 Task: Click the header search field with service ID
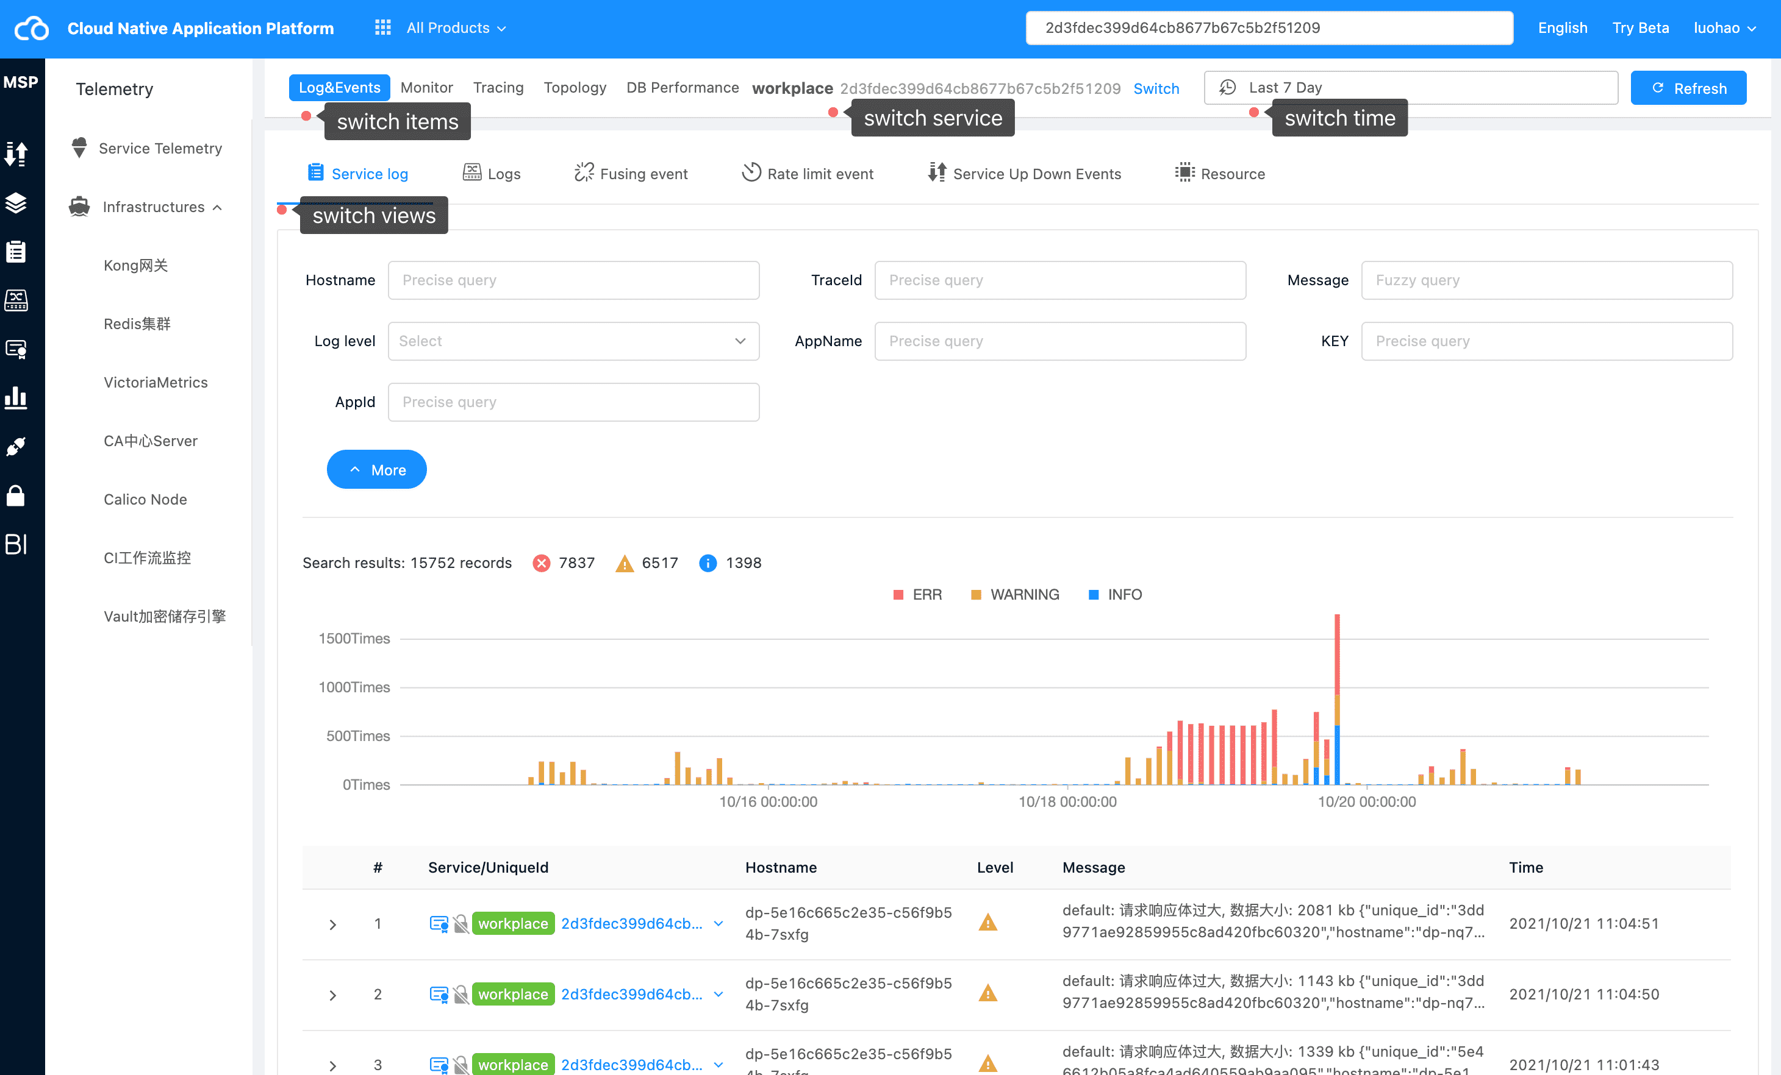(1269, 28)
